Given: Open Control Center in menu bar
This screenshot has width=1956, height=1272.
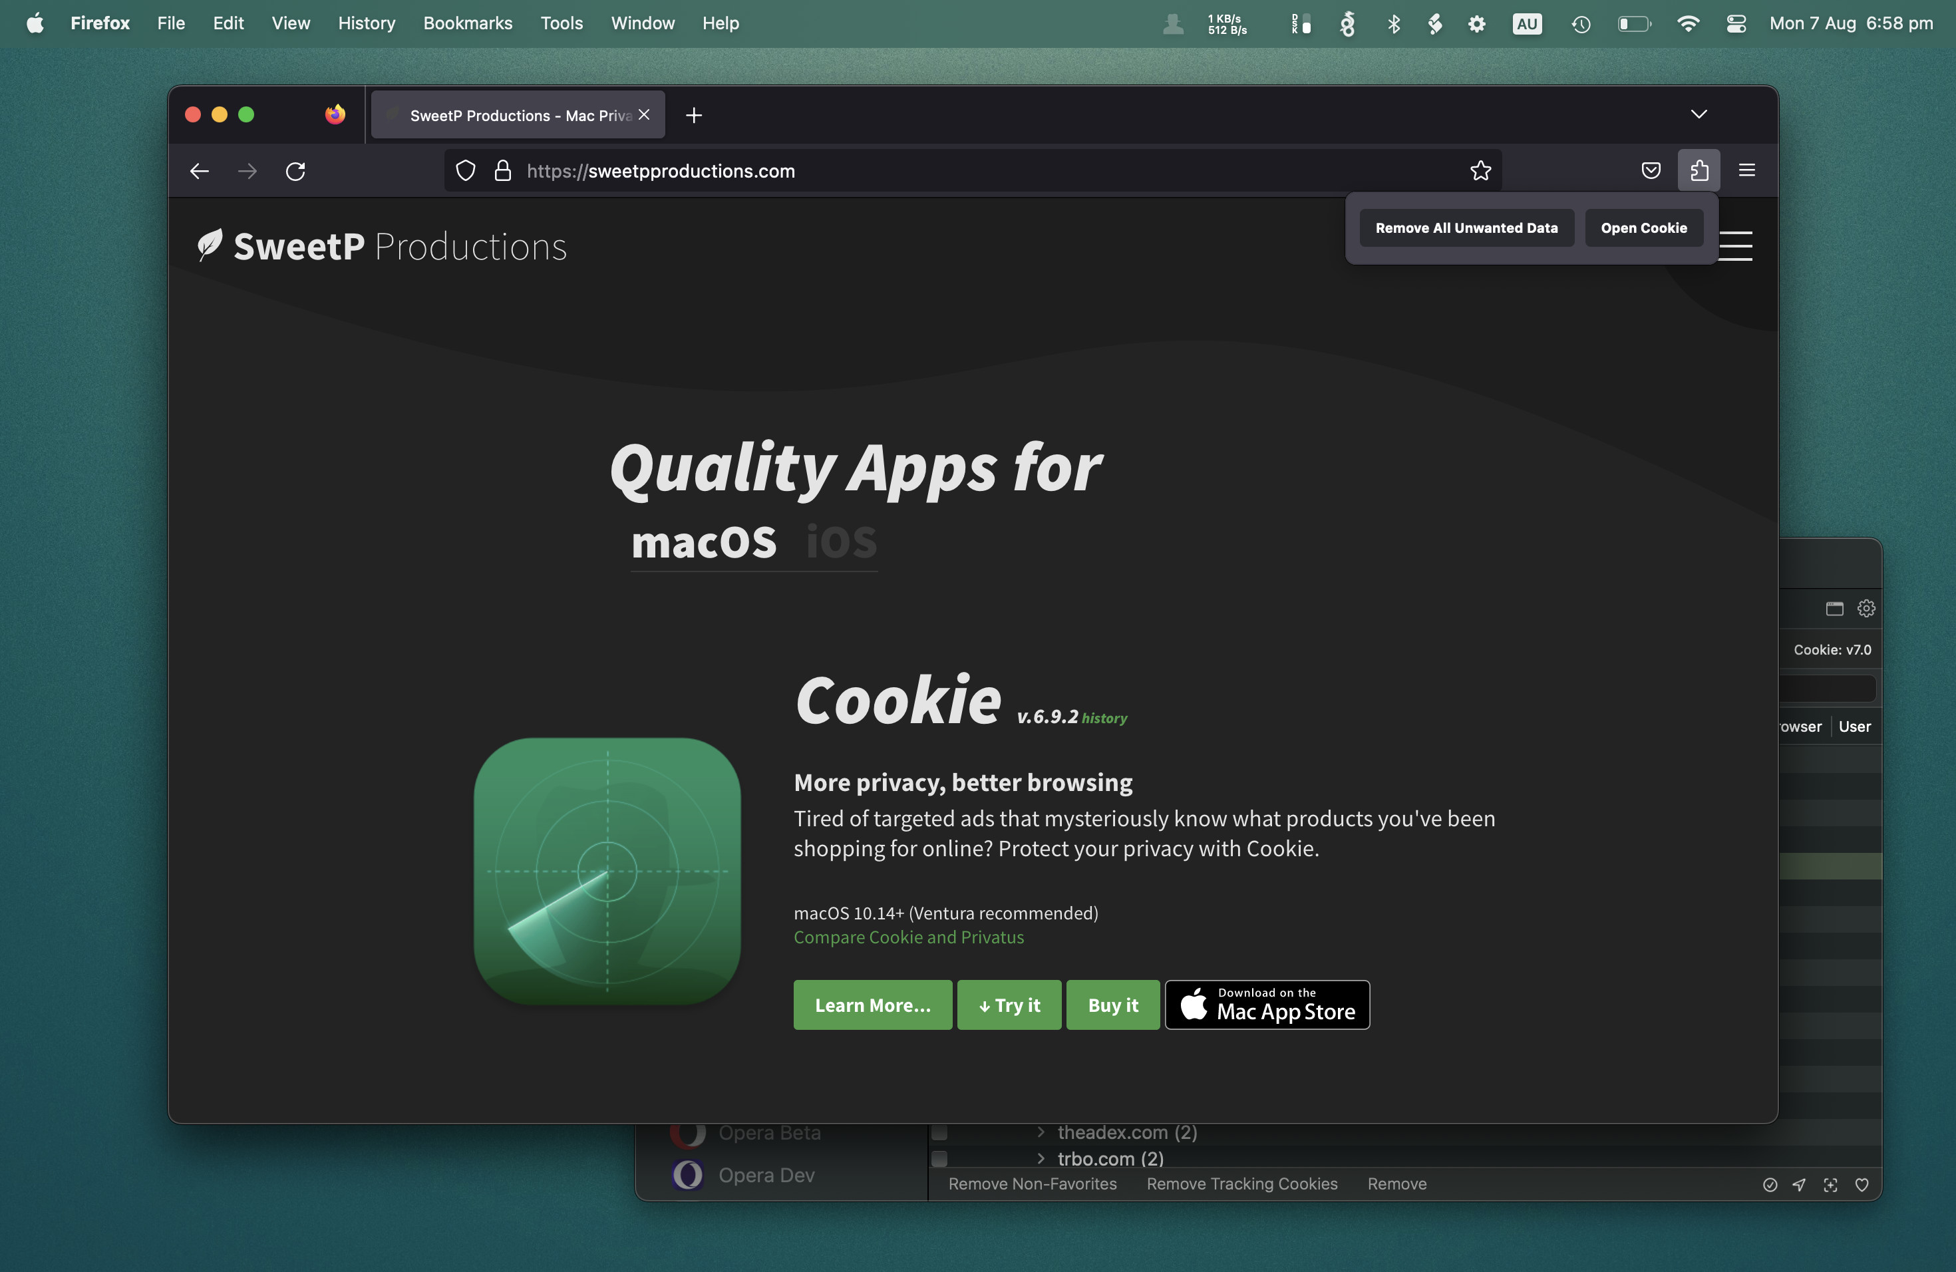Looking at the screenshot, I should coord(1736,23).
